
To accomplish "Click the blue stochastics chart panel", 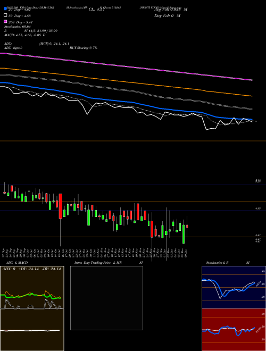I will [x=234, y=287].
